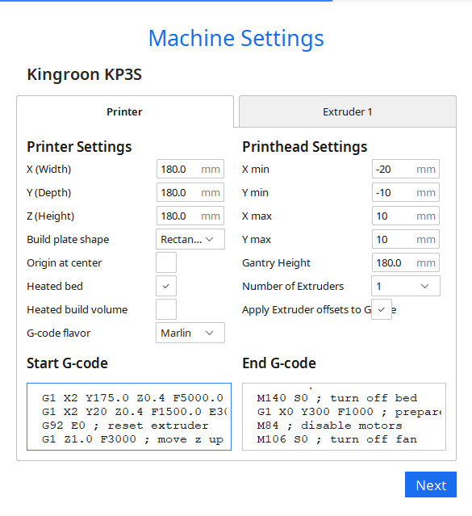Click the 'M84 ; disable motors' line
The width and height of the screenshot is (472, 516).
click(x=329, y=426)
